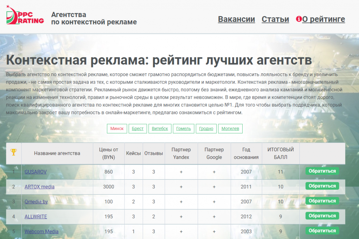Viewport: 359px width, 239px height.
Task: Click Обратиться button in Webcom Media row
Action: 322,231
